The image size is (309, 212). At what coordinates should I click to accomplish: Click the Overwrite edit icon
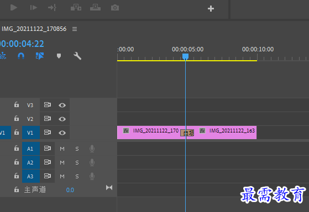[96, 8]
